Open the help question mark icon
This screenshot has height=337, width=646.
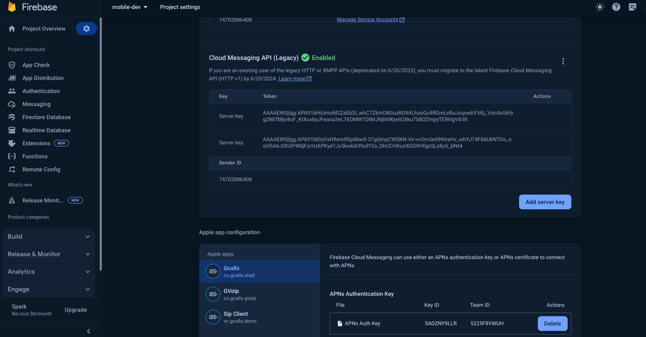(616, 7)
